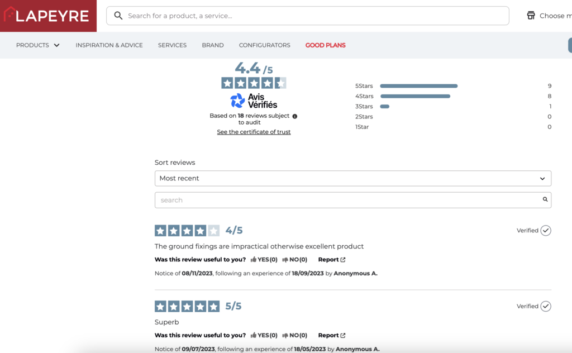
Task: Filter reviews by the 3Stars bar
Action: tap(384, 107)
